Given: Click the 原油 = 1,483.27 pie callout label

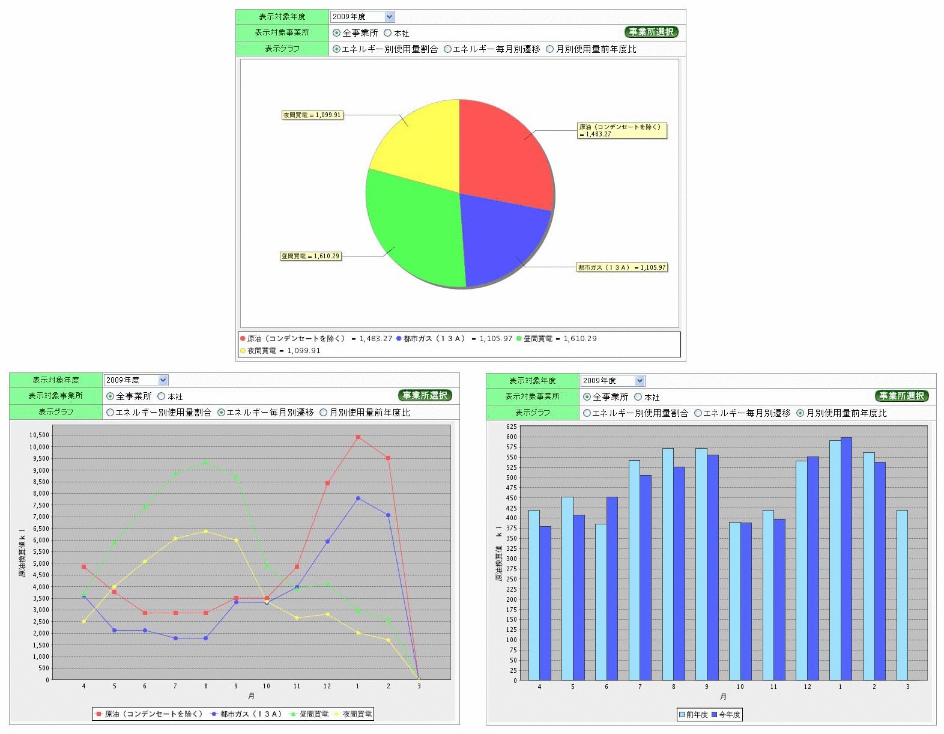Looking at the screenshot, I should click(x=622, y=130).
